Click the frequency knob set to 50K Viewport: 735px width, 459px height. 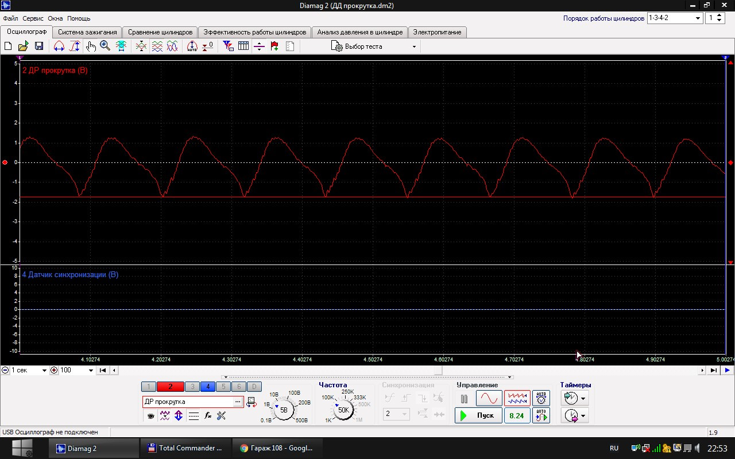click(343, 410)
